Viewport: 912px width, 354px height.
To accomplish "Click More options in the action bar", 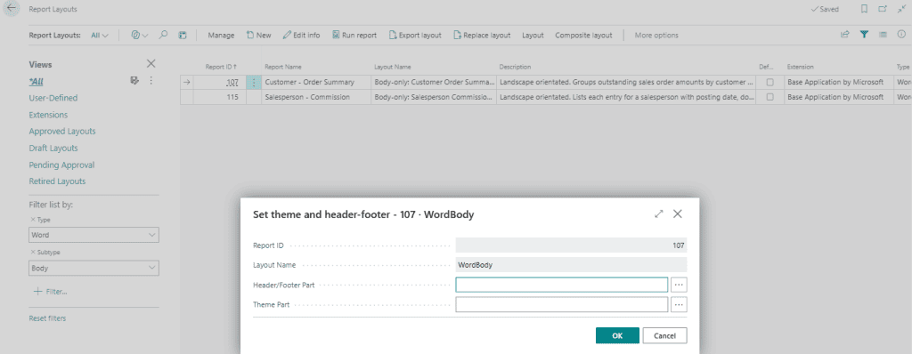I will (656, 35).
